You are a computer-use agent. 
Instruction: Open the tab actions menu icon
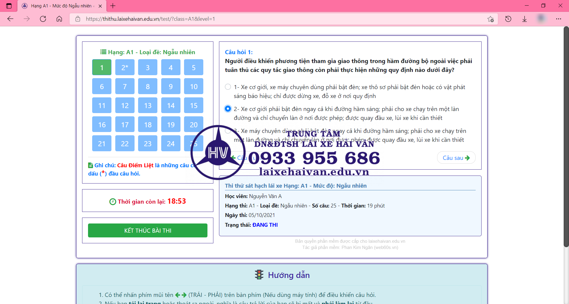click(x=9, y=6)
